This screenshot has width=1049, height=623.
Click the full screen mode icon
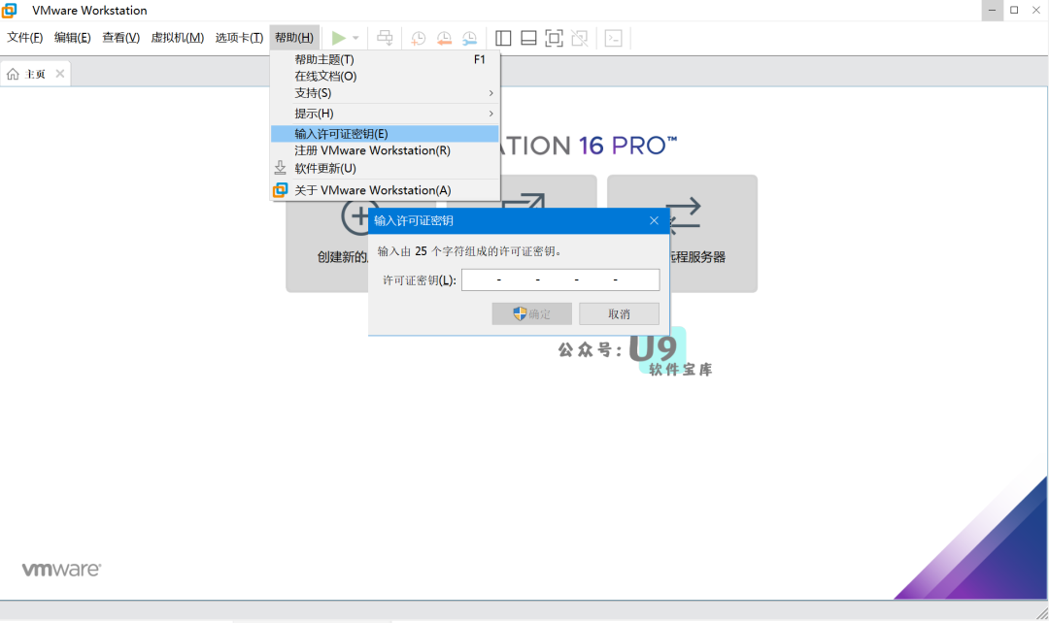click(x=554, y=38)
